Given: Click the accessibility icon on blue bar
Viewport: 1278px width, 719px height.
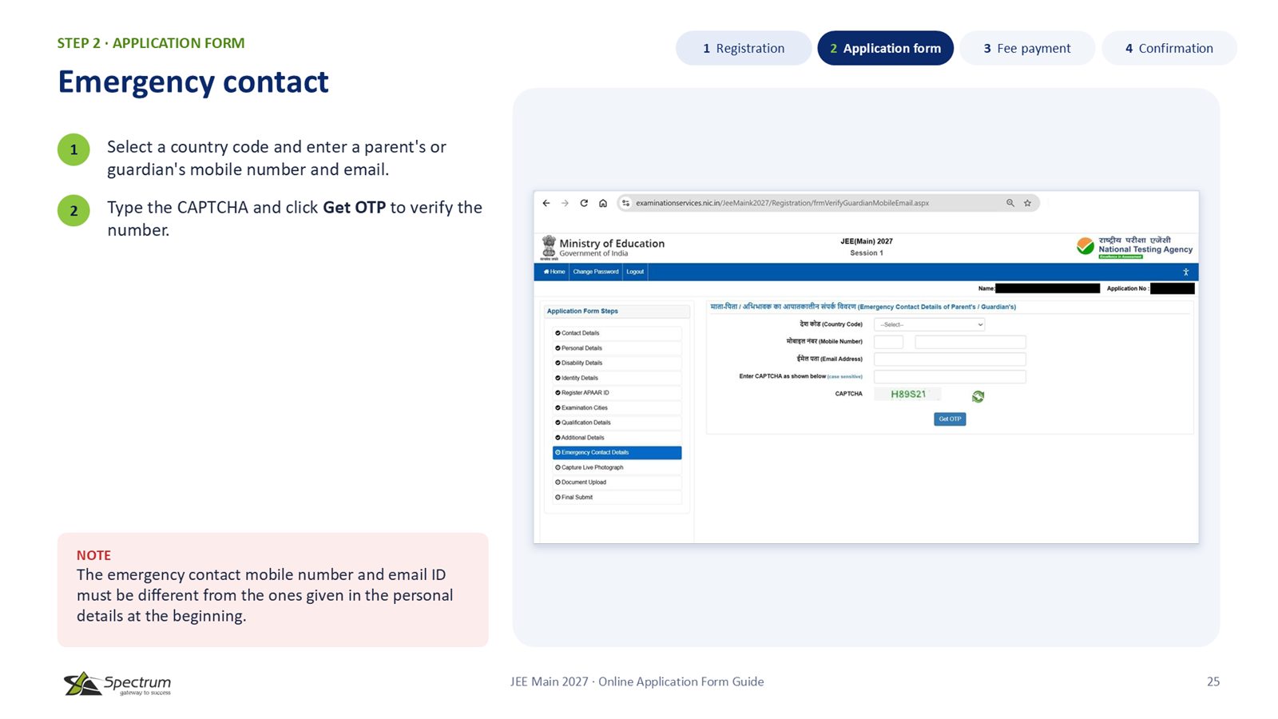Looking at the screenshot, I should click(x=1185, y=272).
